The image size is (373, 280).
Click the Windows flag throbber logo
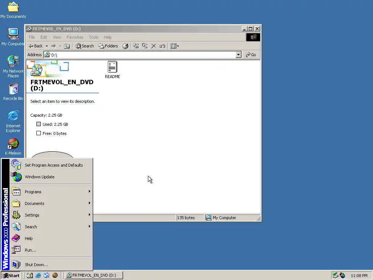coord(253,37)
